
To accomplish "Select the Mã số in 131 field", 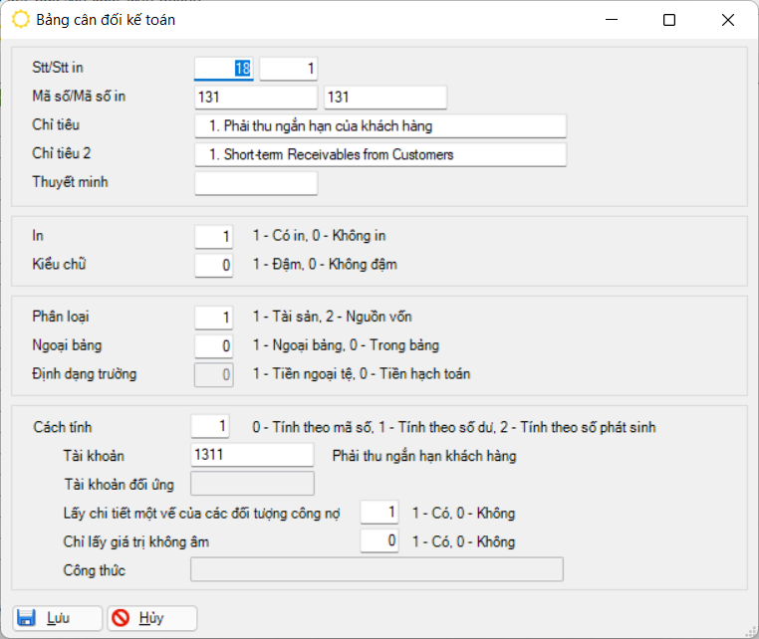I will [x=384, y=97].
